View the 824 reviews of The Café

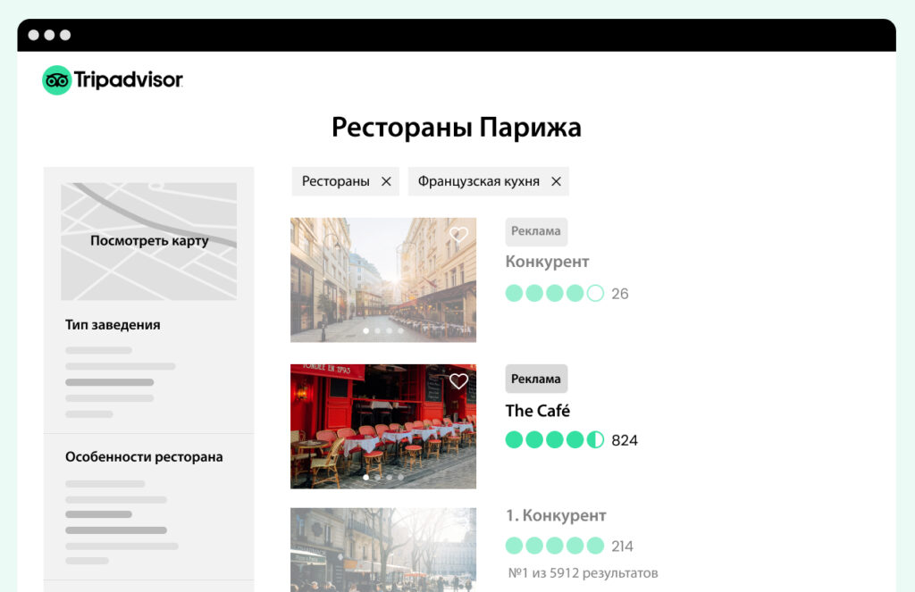click(625, 440)
